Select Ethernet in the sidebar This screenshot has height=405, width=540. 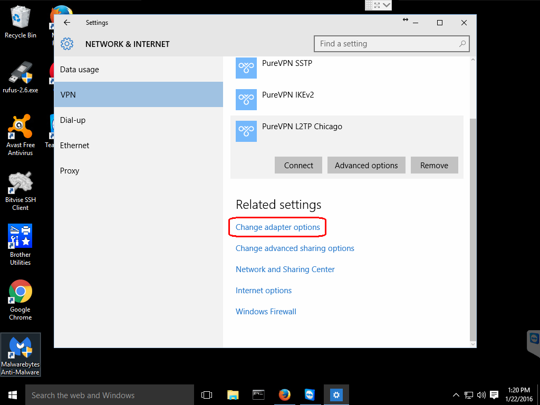139,146
